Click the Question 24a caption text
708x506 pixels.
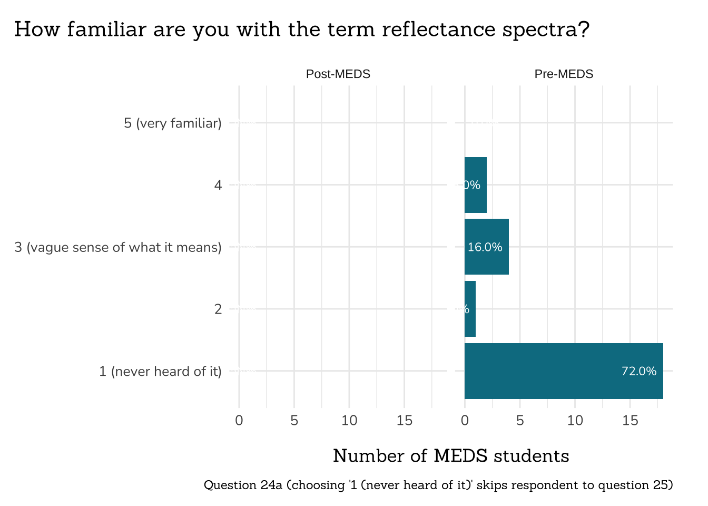(438, 485)
